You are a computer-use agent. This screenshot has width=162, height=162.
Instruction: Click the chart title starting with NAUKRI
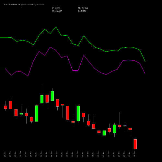pyautogui.click(x=24, y=5)
